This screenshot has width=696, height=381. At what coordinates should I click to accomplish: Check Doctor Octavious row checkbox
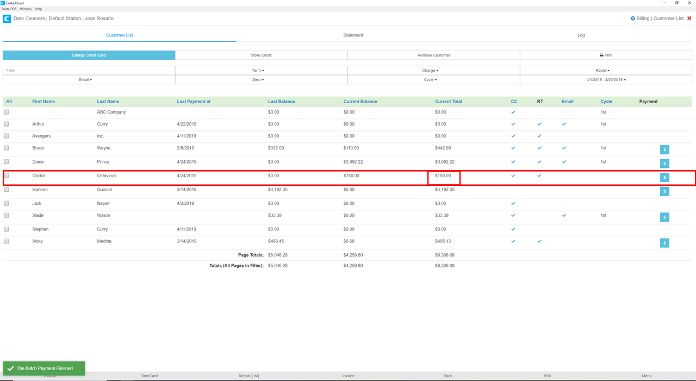[x=7, y=176]
